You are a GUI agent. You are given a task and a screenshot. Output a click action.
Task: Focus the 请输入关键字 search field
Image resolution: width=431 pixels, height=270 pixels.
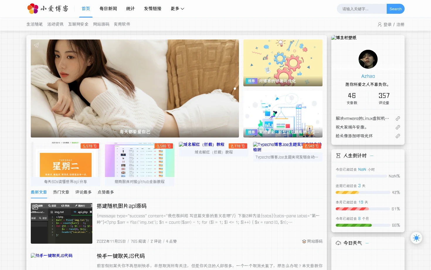point(362,9)
